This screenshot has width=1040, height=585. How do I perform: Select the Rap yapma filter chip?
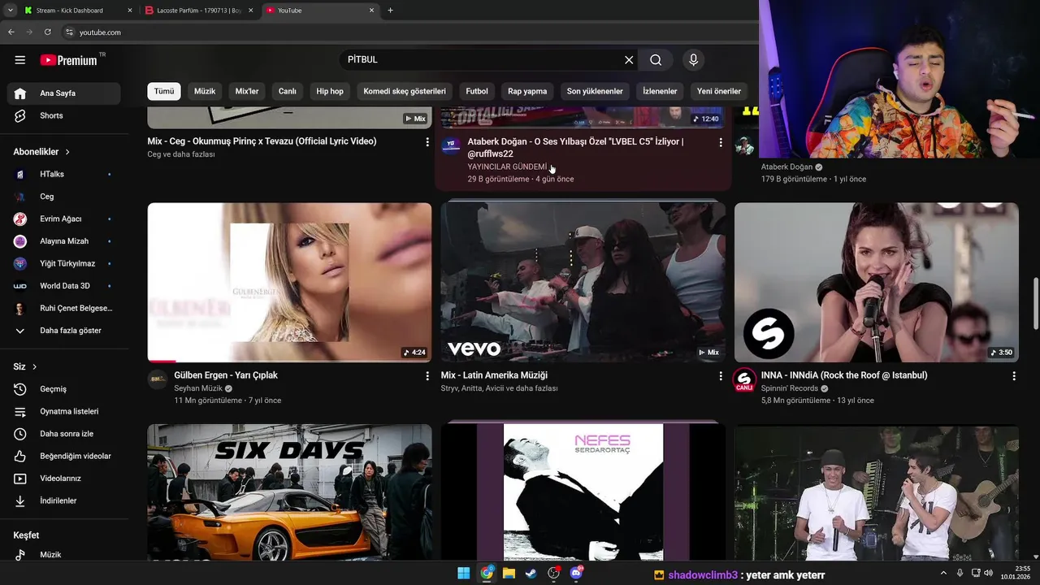tap(527, 91)
